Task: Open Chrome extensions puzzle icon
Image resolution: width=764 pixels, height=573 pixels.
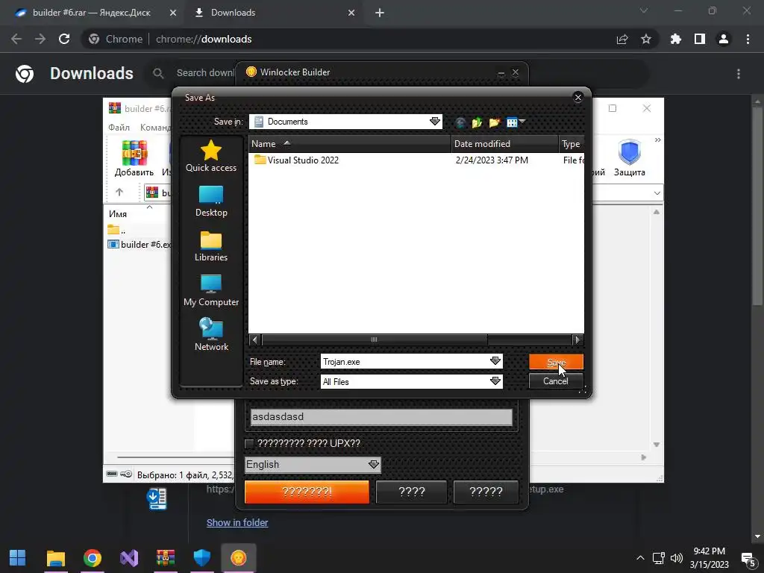Action: (675, 39)
